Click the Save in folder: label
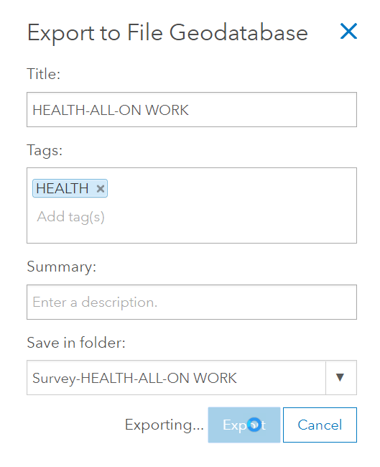The height and width of the screenshot is (467, 380). click(x=76, y=343)
